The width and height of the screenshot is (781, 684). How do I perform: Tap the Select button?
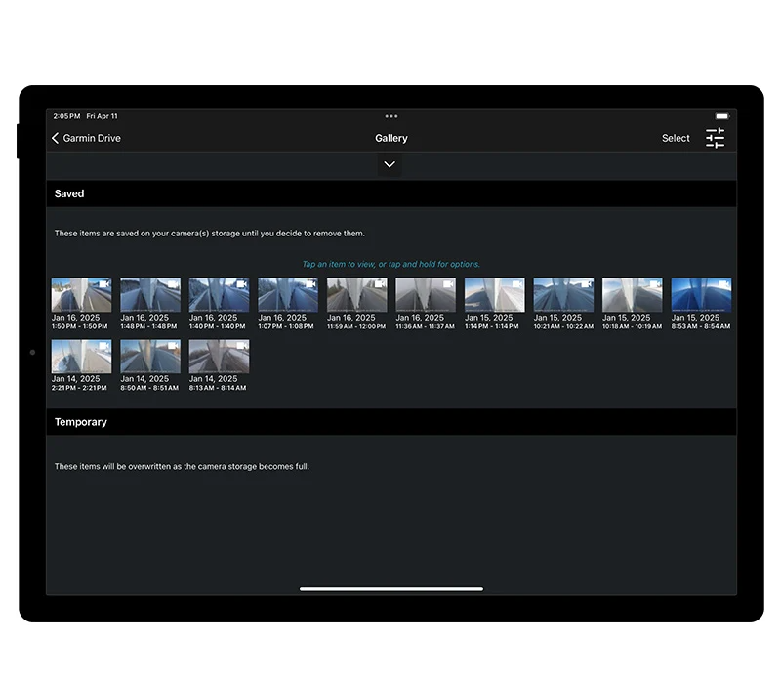click(x=676, y=138)
